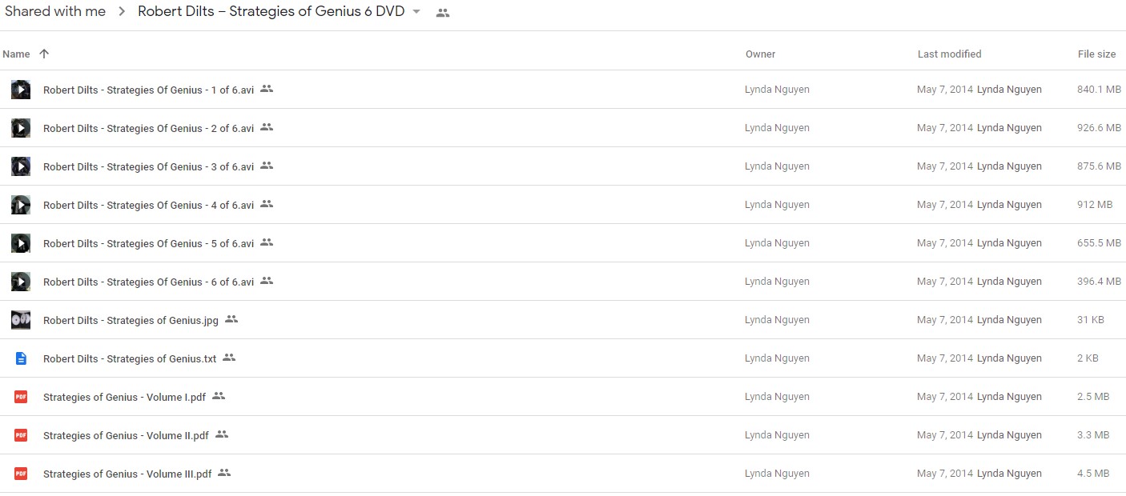The height and width of the screenshot is (496, 1126).
Task: Click shared-people icon next to 2 of 6.avi
Action: click(x=267, y=127)
